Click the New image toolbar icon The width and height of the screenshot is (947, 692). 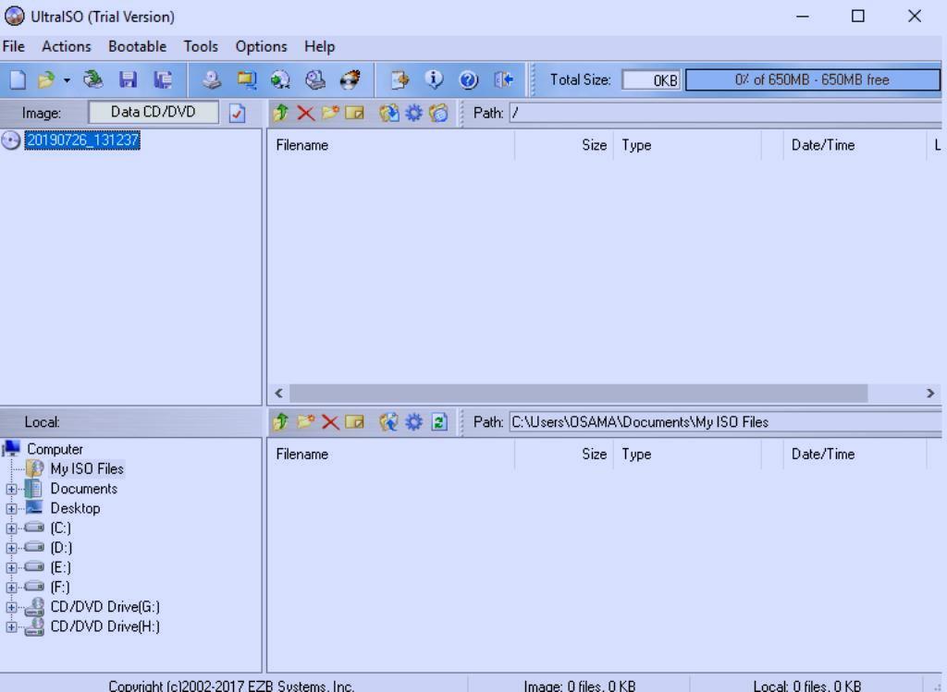point(18,79)
